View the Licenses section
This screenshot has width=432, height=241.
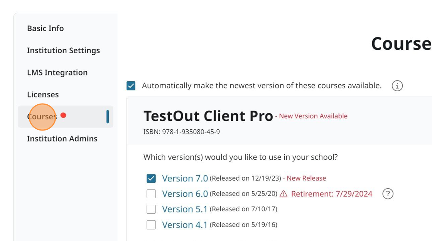click(42, 94)
